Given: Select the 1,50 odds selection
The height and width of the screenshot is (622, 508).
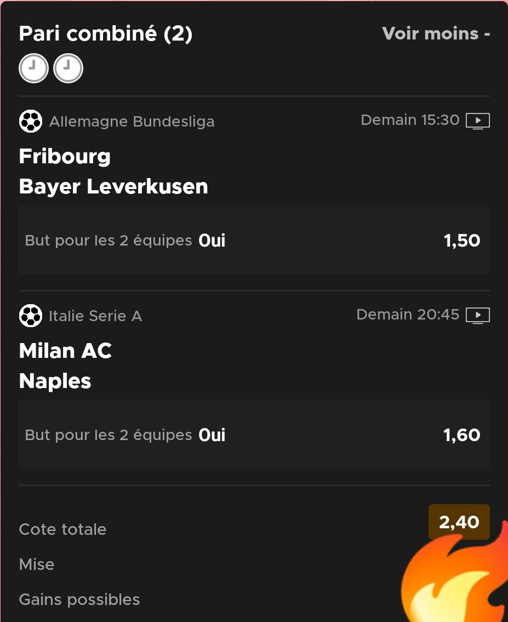Looking at the screenshot, I should point(461,240).
